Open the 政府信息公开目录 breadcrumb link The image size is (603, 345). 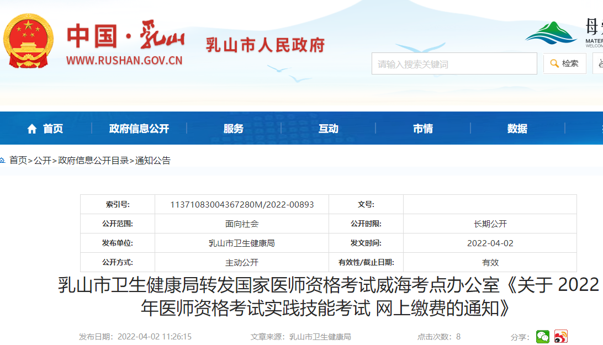[93, 161]
